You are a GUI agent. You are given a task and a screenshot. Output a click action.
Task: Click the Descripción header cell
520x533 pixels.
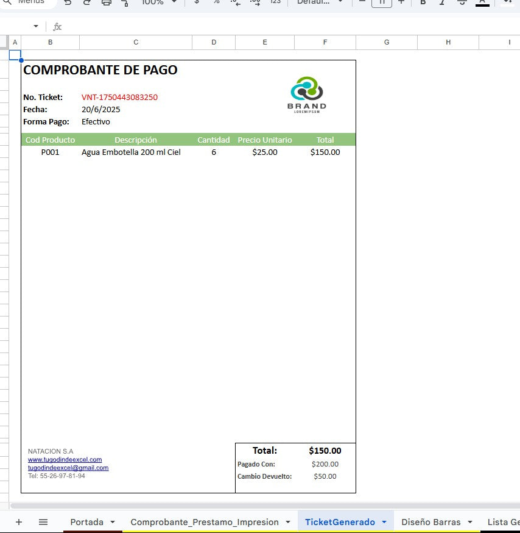coord(136,140)
